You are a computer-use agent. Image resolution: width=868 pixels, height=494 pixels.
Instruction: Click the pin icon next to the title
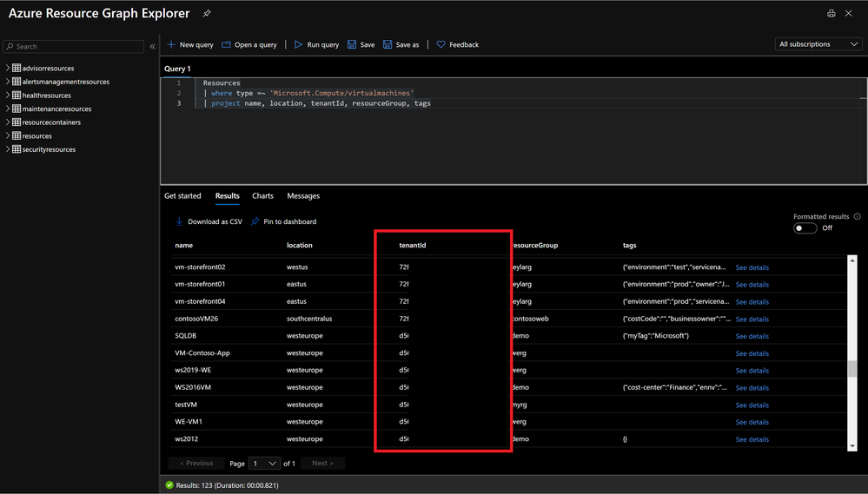pos(207,13)
